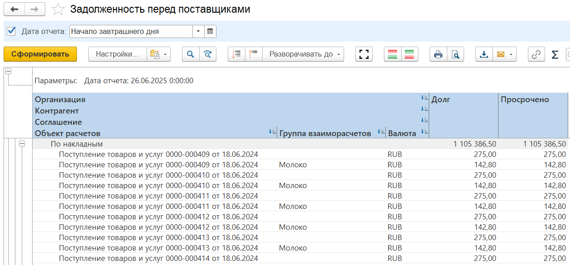Open the date period dropdown arrow
Image resolution: width=570 pixels, height=265 pixels.
(199, 32)
